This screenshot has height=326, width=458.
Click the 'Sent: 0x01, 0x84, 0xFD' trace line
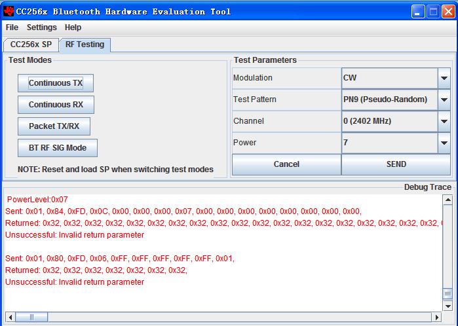(x=183, y=211)
